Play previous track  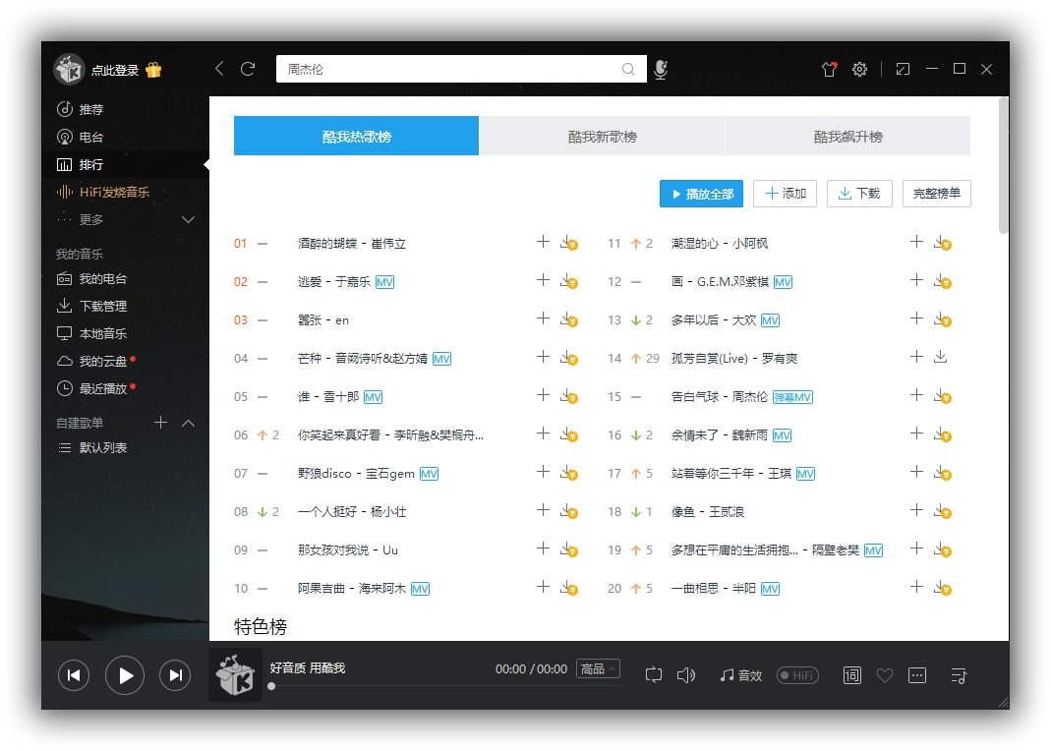(x=74, y=675)
